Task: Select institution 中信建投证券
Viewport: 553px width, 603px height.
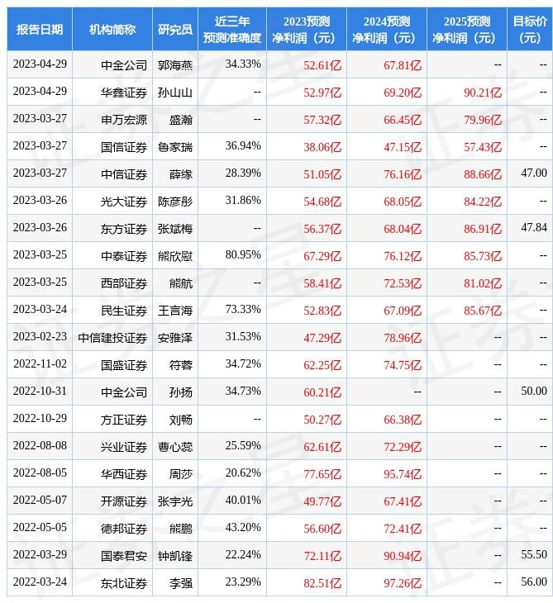Action: tap(112, 338)
